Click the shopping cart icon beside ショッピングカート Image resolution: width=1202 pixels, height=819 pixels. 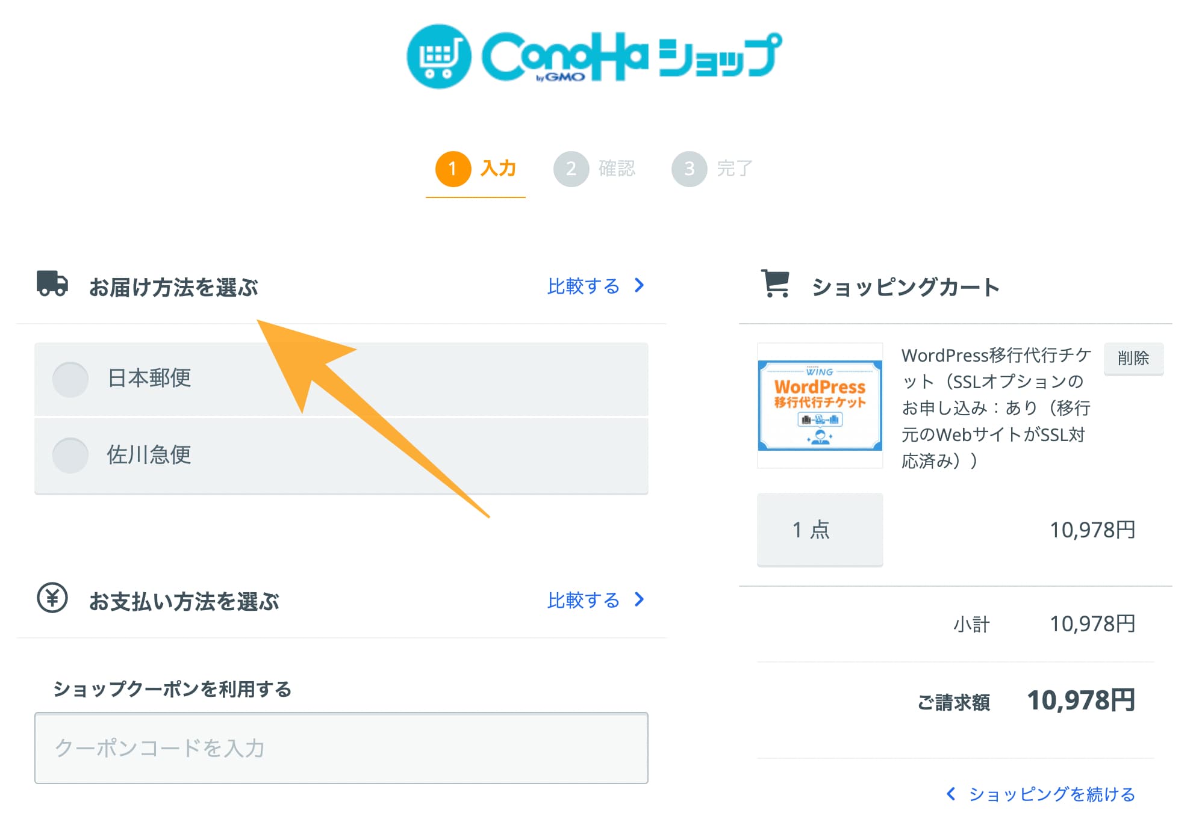click(776, 283)
